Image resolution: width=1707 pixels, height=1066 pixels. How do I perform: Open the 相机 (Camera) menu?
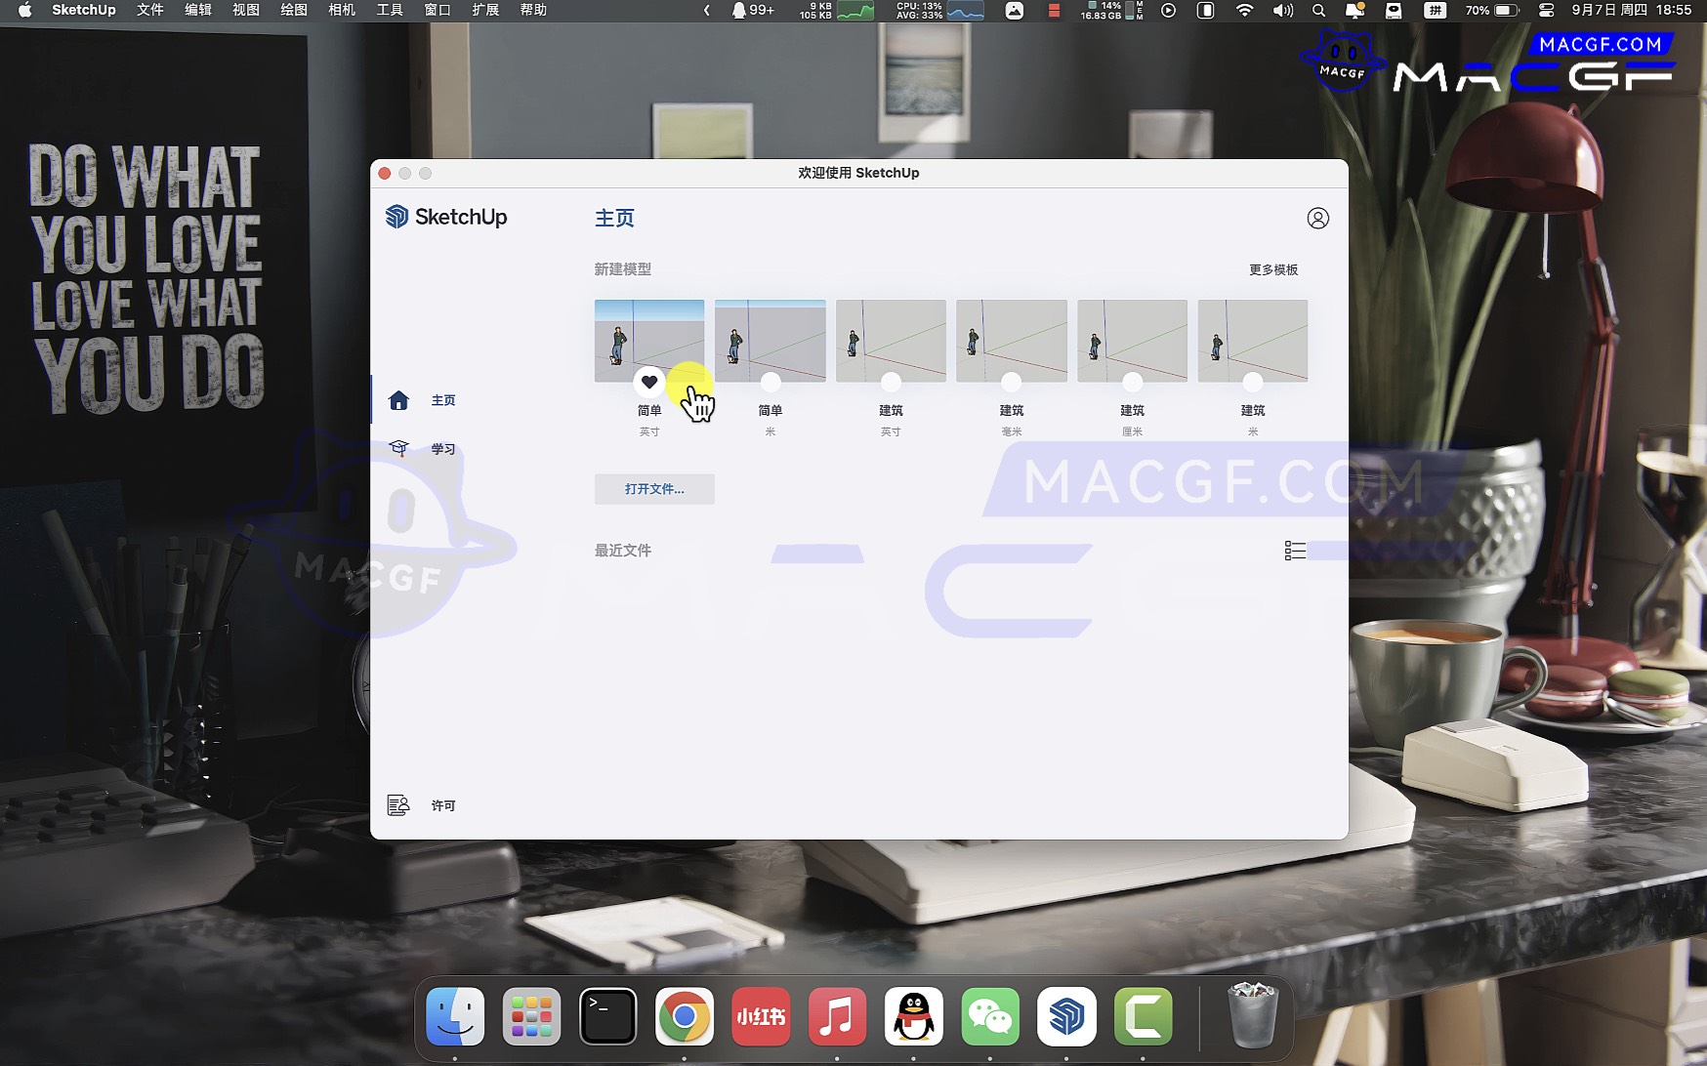(x=342, y=10)
